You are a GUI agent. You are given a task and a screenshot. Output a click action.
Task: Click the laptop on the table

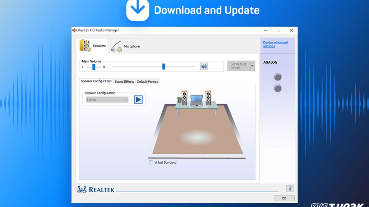pos(196,101)
